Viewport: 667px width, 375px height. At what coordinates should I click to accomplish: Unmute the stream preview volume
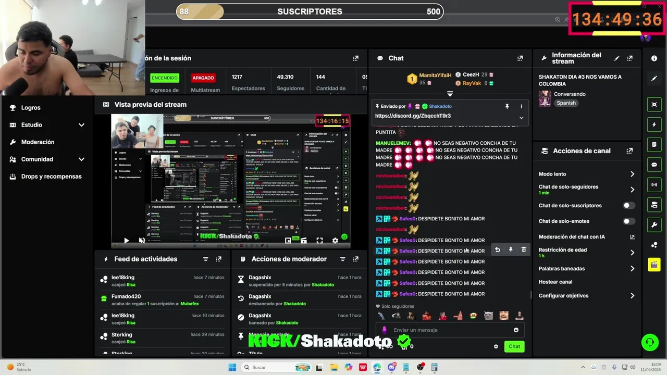point(142,241)
